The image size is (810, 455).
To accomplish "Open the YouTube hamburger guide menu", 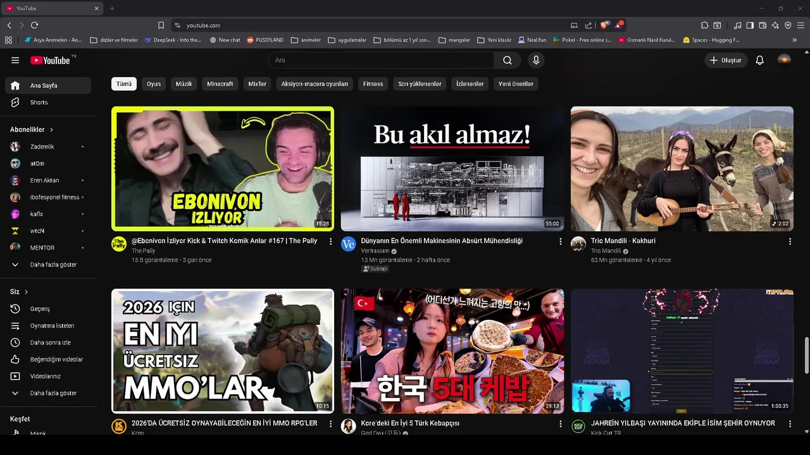I will tap(15, 60).
